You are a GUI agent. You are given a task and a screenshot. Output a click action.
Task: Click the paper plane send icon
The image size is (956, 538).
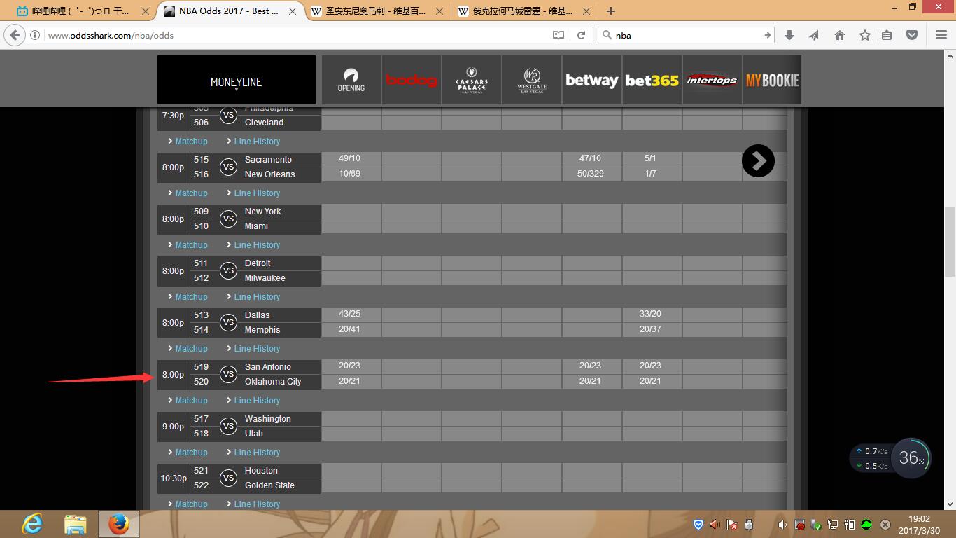pyautogui.click(x=814, y=35)
